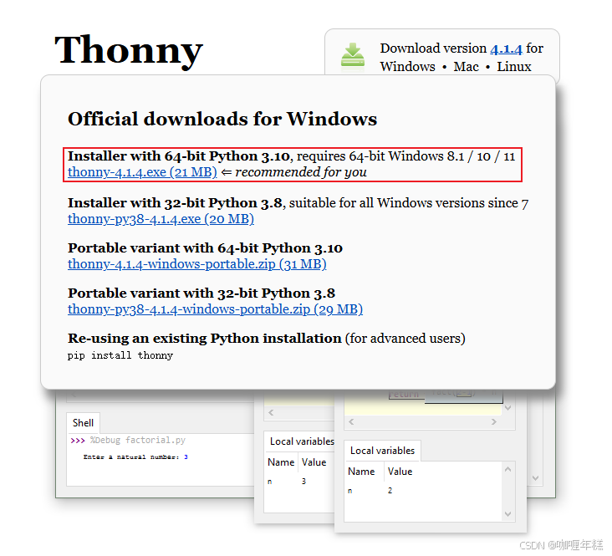
Task: Click scroll-up arrow in right variables panel
Action: [507, 469]
